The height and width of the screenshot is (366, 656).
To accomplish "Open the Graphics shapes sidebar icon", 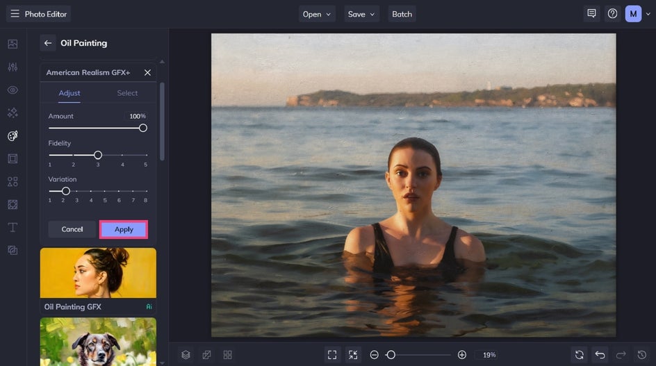I will point(13,181).
